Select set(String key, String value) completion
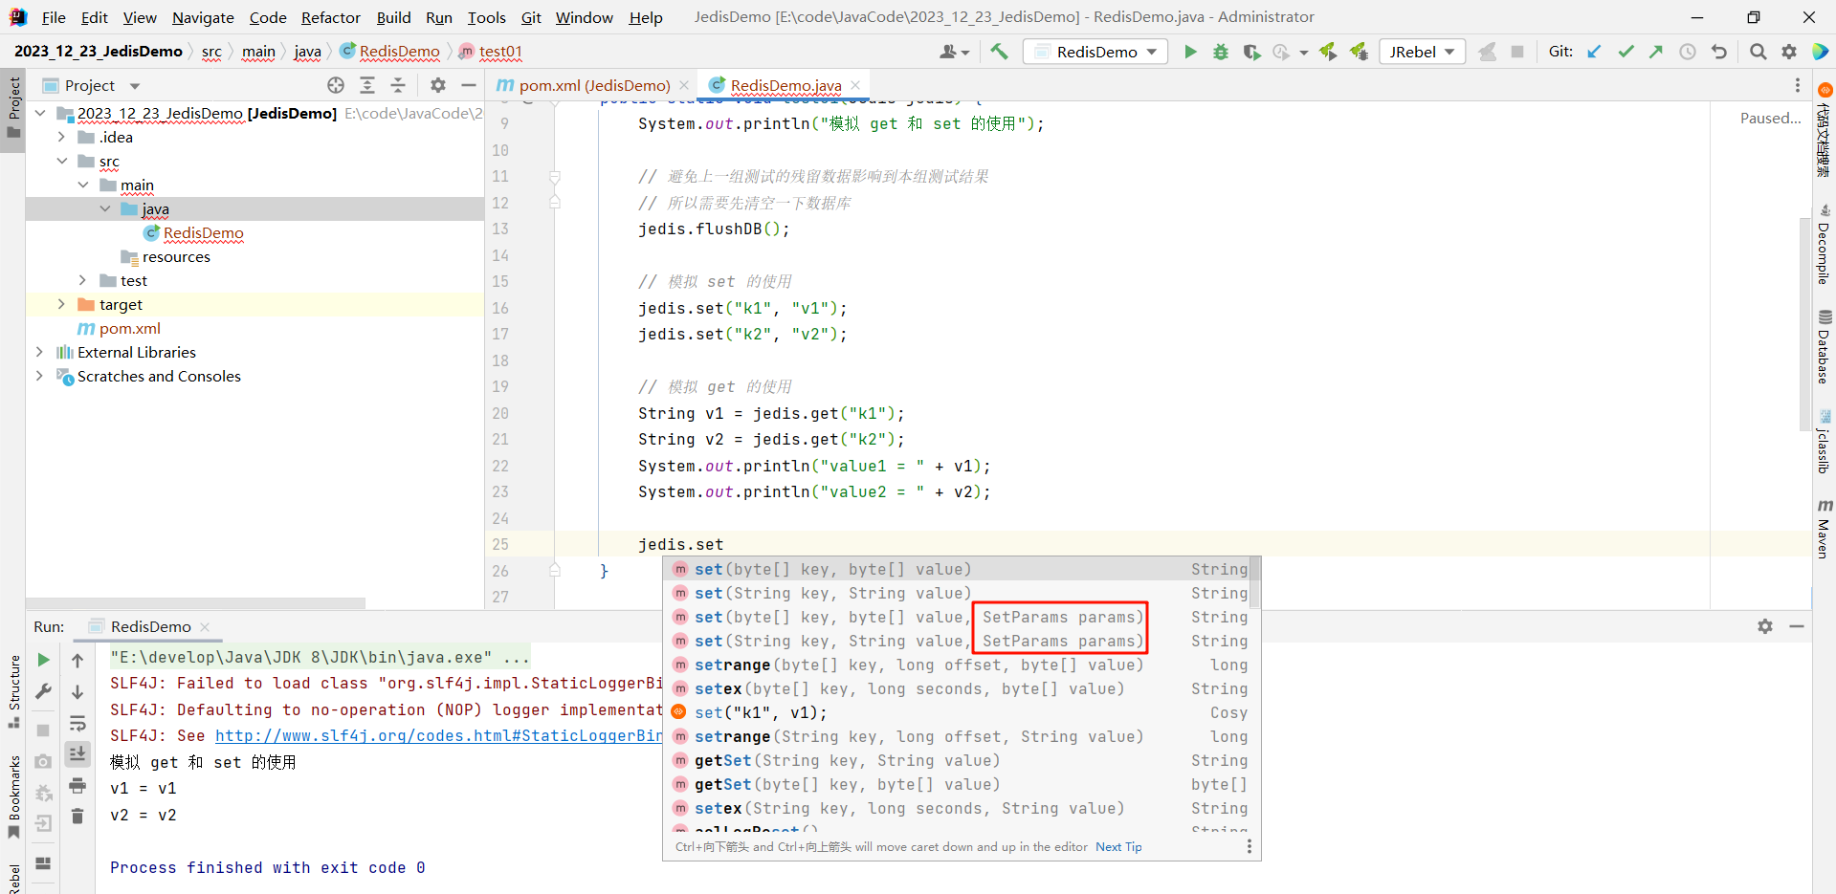The width and height of the screenshot is (1836, 894). pos(961,593)
